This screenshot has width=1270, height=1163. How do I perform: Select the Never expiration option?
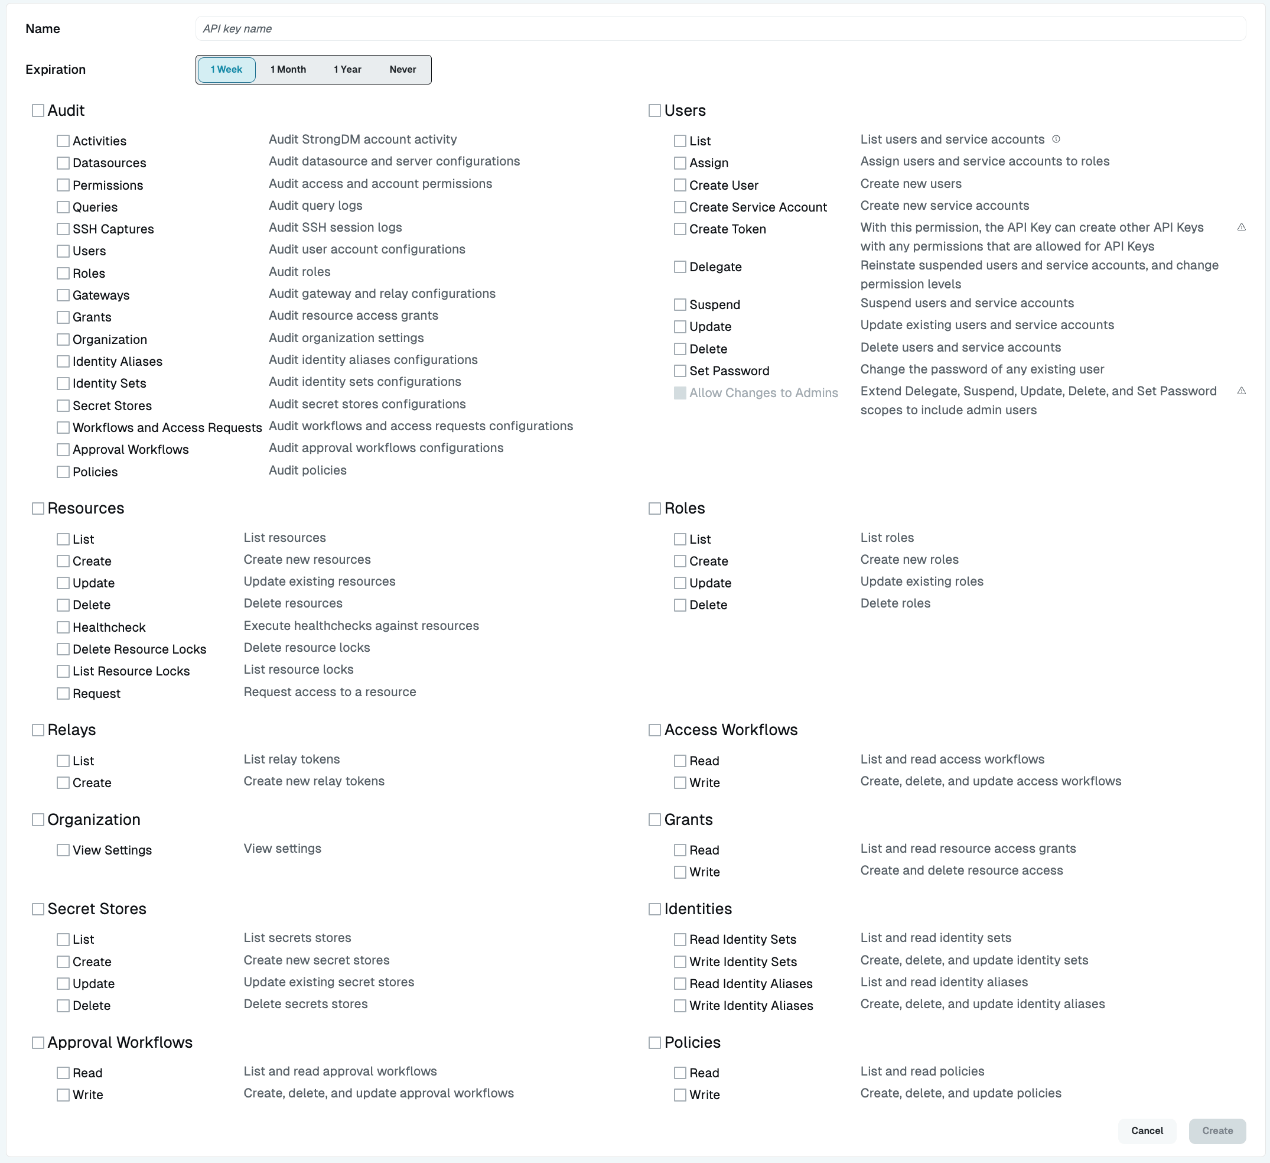coord(400,69)
